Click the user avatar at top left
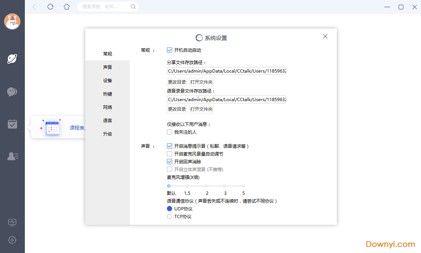The width and height of the screenshot is (421, 253). coord(12,21)
